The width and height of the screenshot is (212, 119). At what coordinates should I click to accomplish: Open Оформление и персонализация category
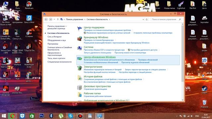[54, 54]
